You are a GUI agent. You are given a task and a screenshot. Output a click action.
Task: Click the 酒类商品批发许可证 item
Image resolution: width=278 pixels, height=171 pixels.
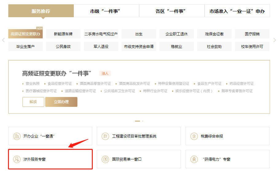click(x=134, y=84)
